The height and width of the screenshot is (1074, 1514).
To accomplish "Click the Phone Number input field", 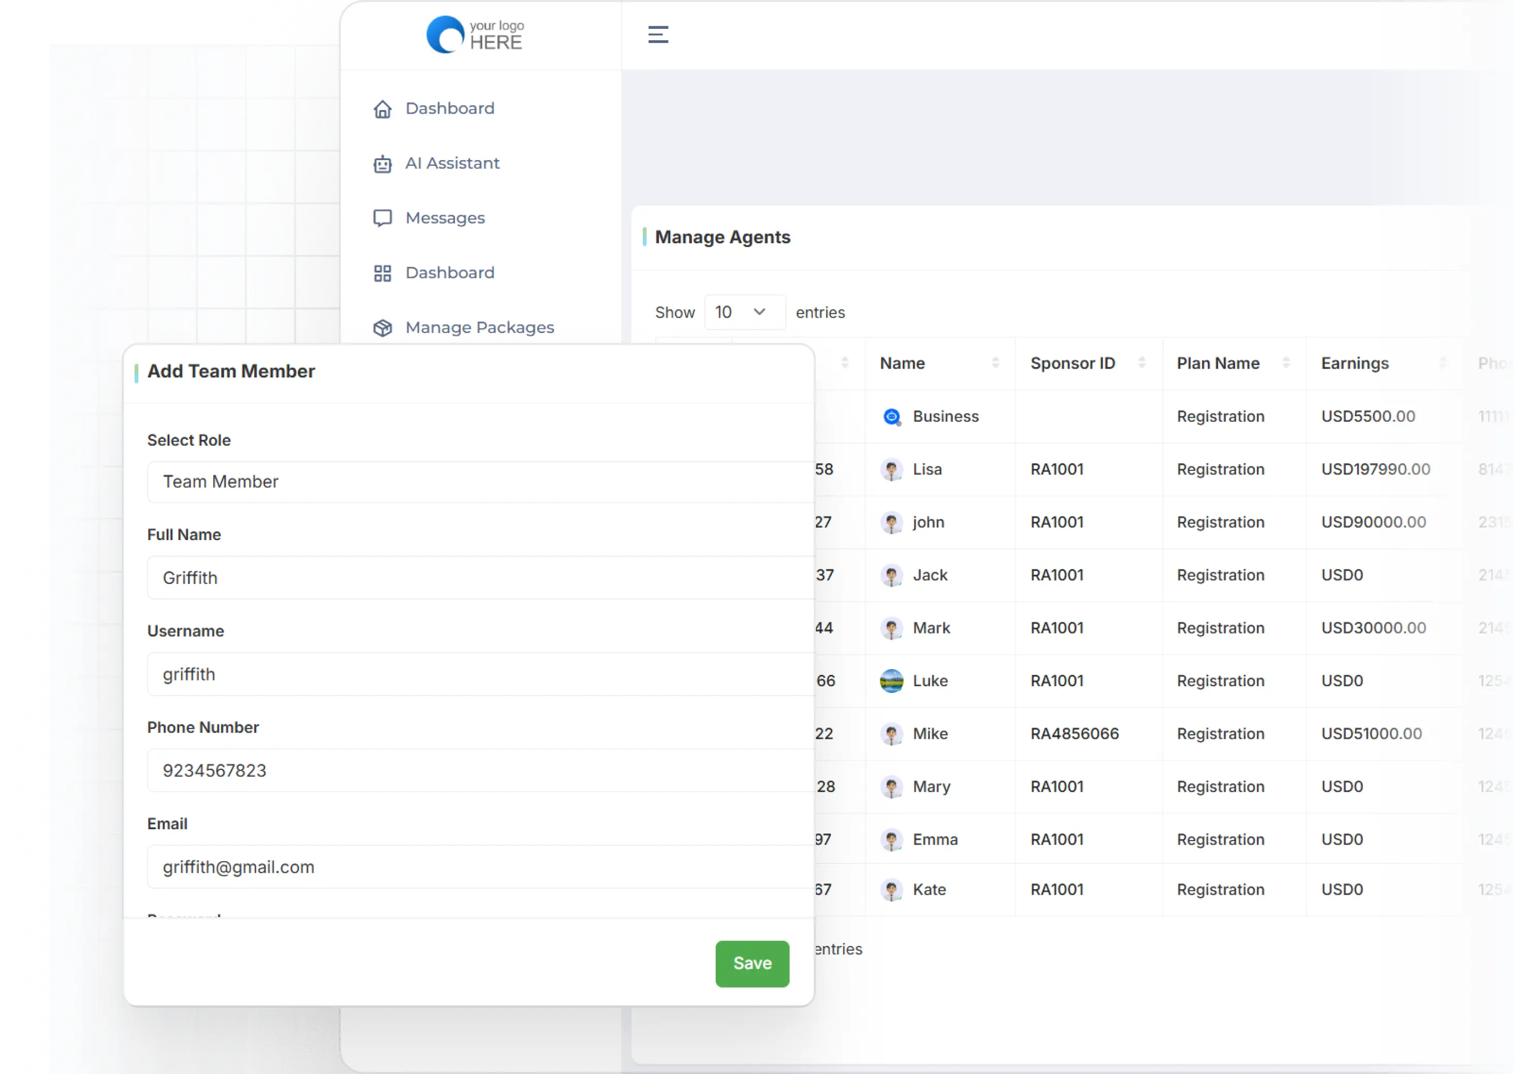I will pos(481,770).
